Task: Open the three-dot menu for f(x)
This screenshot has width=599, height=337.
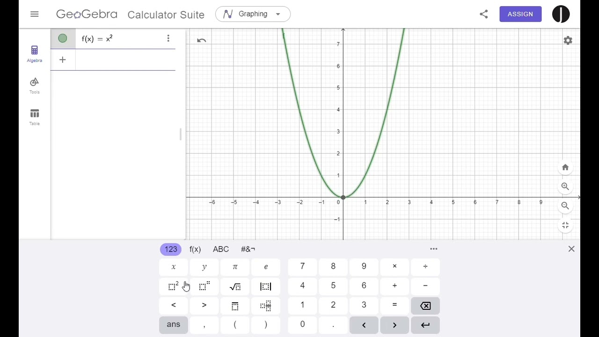Action: click(x=168, y=38)
